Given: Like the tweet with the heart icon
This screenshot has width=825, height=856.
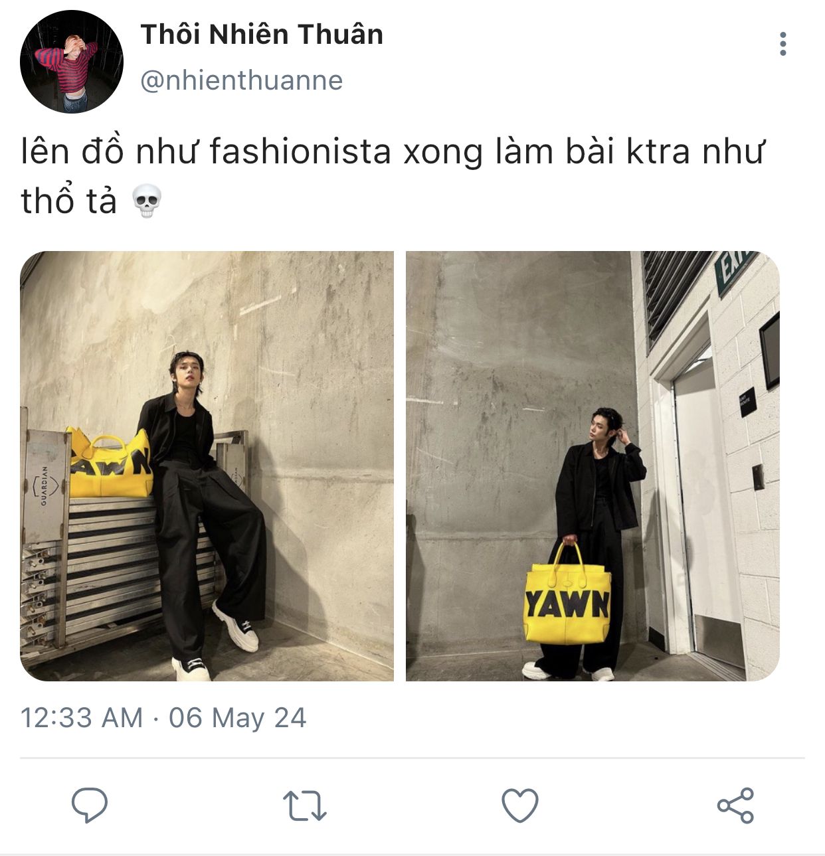Looking at the screenshot, I should point(519,806).
